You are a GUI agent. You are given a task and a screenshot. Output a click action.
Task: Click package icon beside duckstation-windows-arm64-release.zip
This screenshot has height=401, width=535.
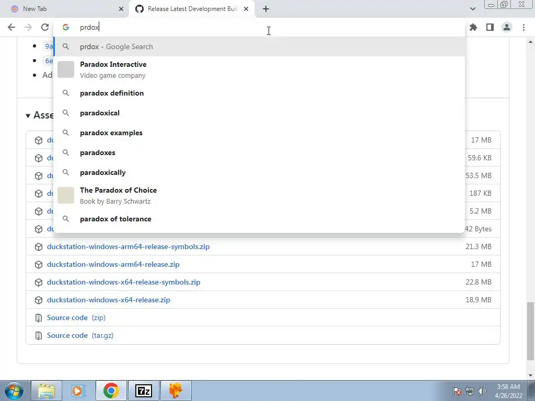pos(39,265)
